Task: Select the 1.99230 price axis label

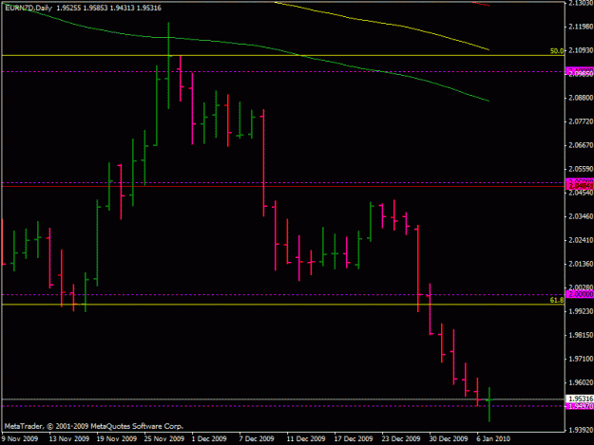Action: pyautogui.click(x=581, y=311)
